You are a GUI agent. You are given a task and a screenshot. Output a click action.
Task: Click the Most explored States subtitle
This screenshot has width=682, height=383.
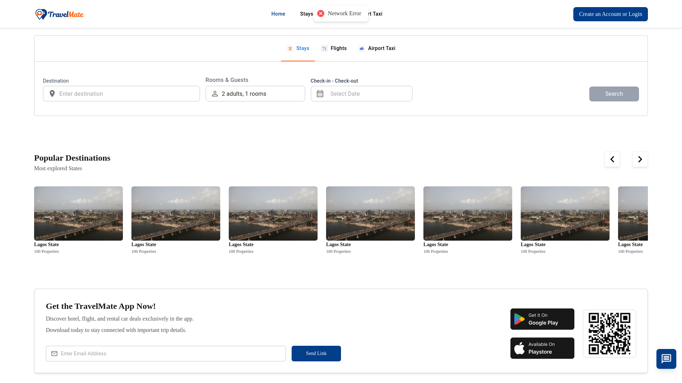point(58,168)
